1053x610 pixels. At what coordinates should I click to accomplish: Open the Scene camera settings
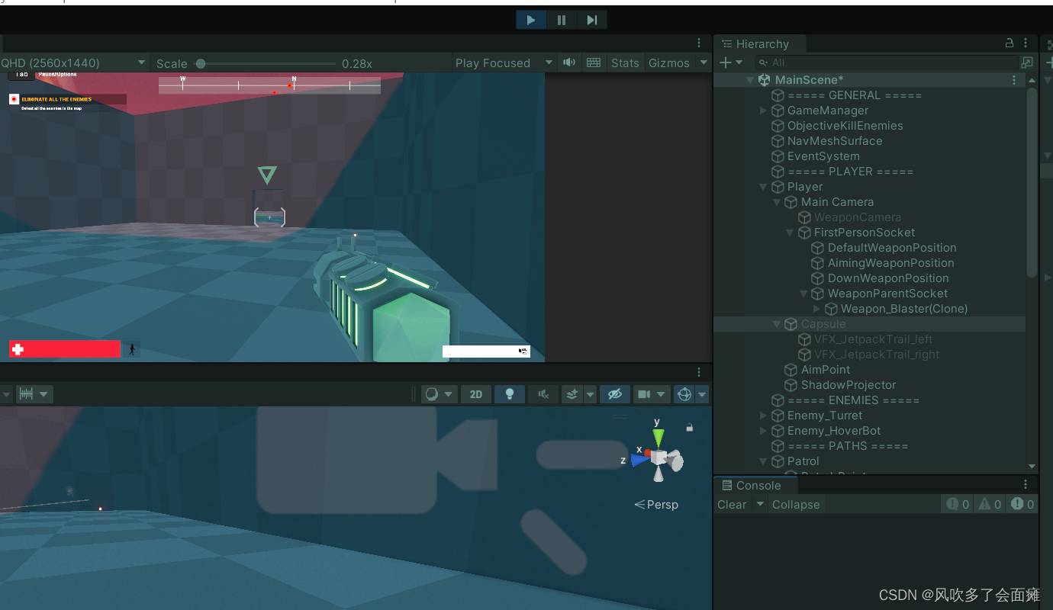(x=644, y=394)
